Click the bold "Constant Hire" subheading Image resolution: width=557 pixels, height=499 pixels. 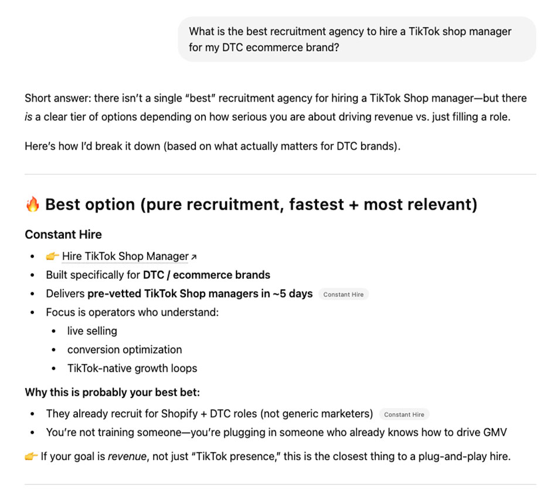click(63, 234)
